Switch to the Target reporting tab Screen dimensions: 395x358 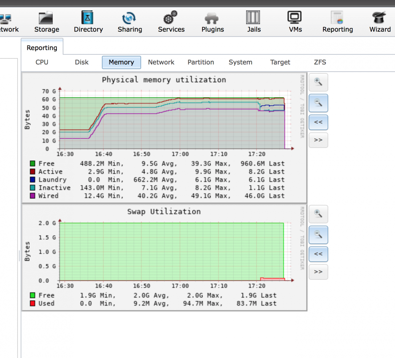(280, 62)
